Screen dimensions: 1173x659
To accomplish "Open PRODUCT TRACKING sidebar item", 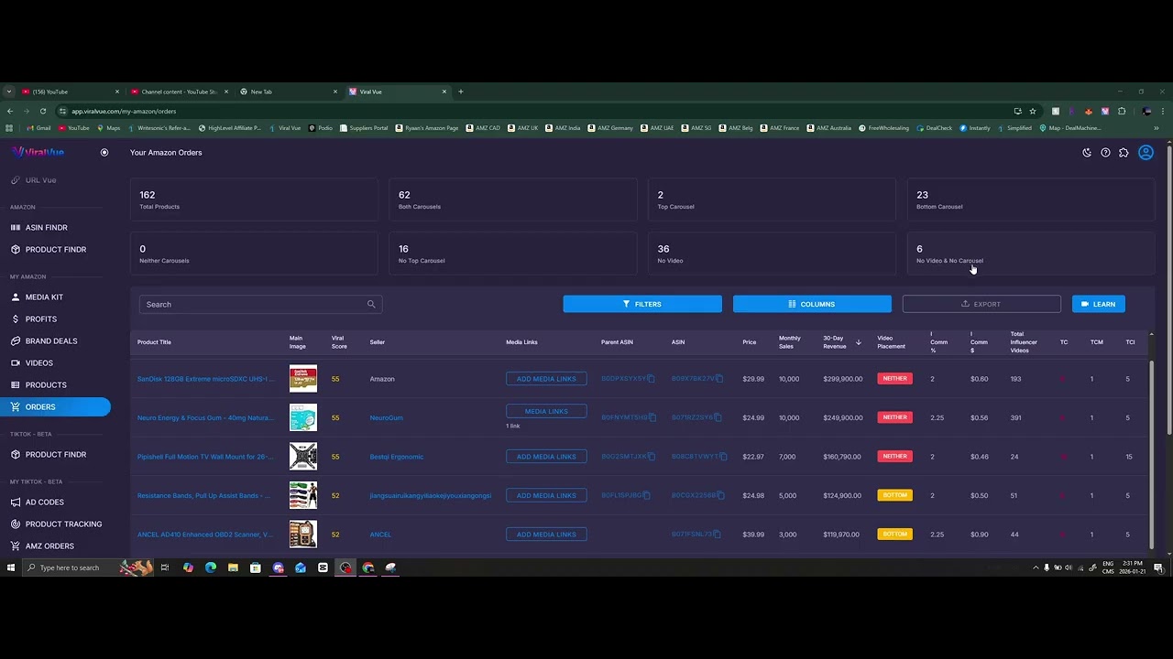I will [55, 524].
